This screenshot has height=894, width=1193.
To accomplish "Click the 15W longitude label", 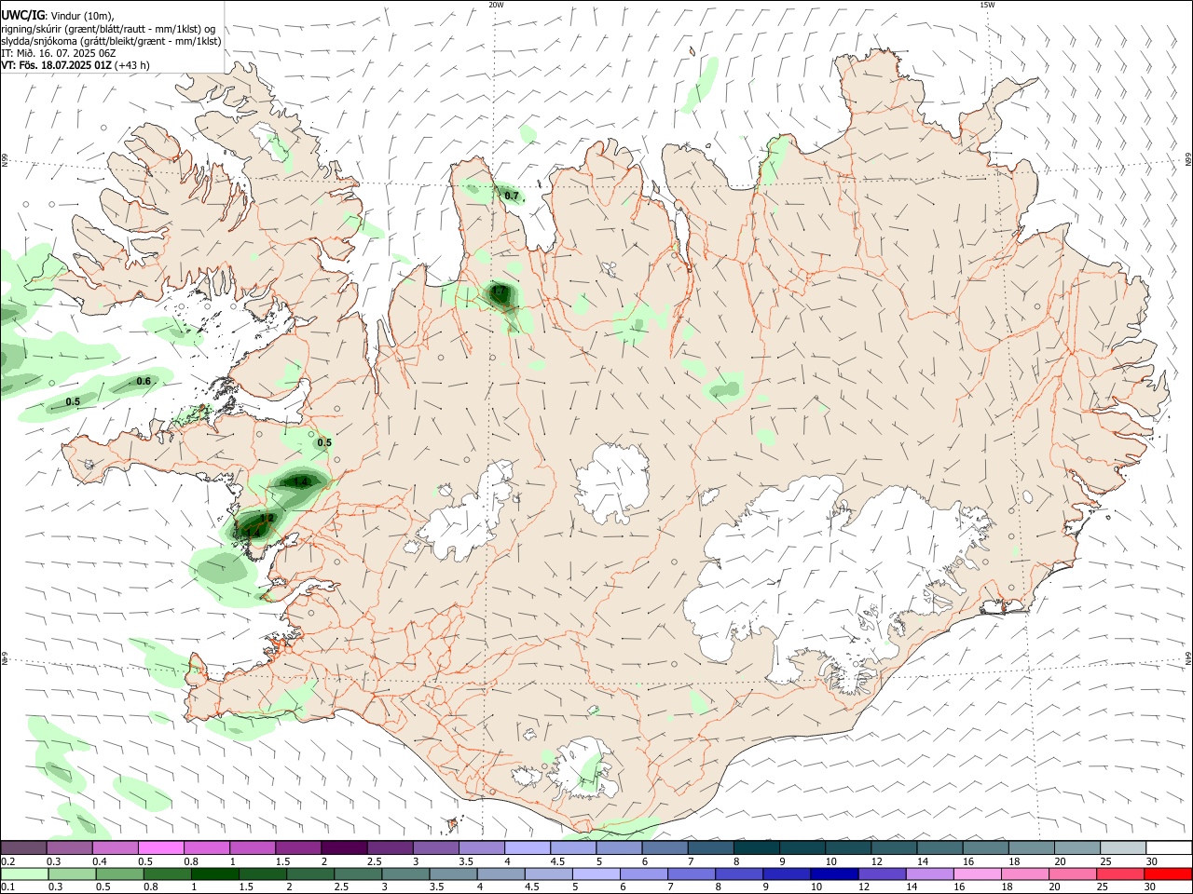I will pos(987,5).
